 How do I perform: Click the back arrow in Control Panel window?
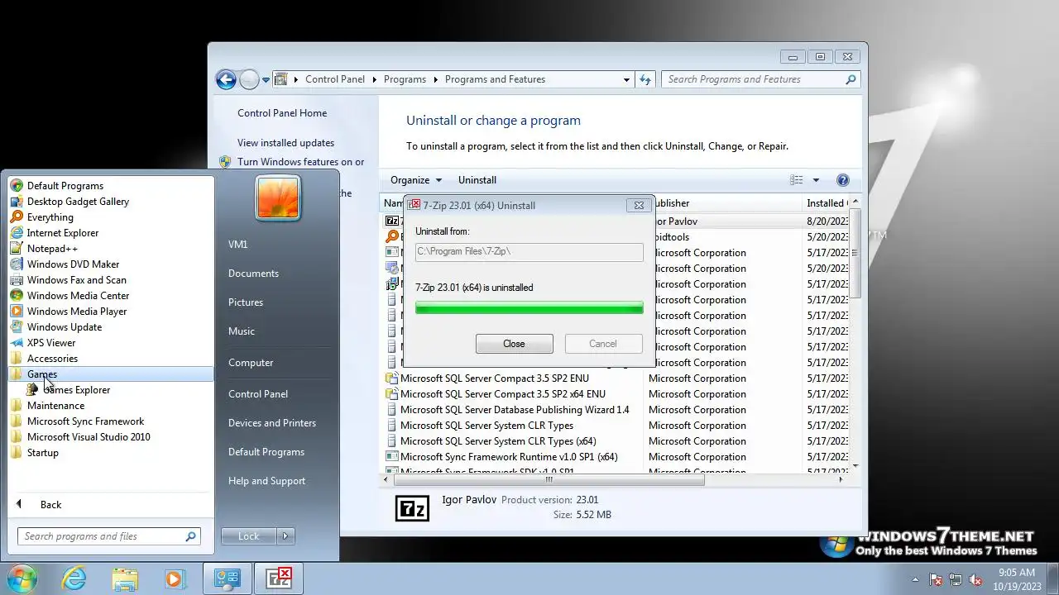click(226, 79)
